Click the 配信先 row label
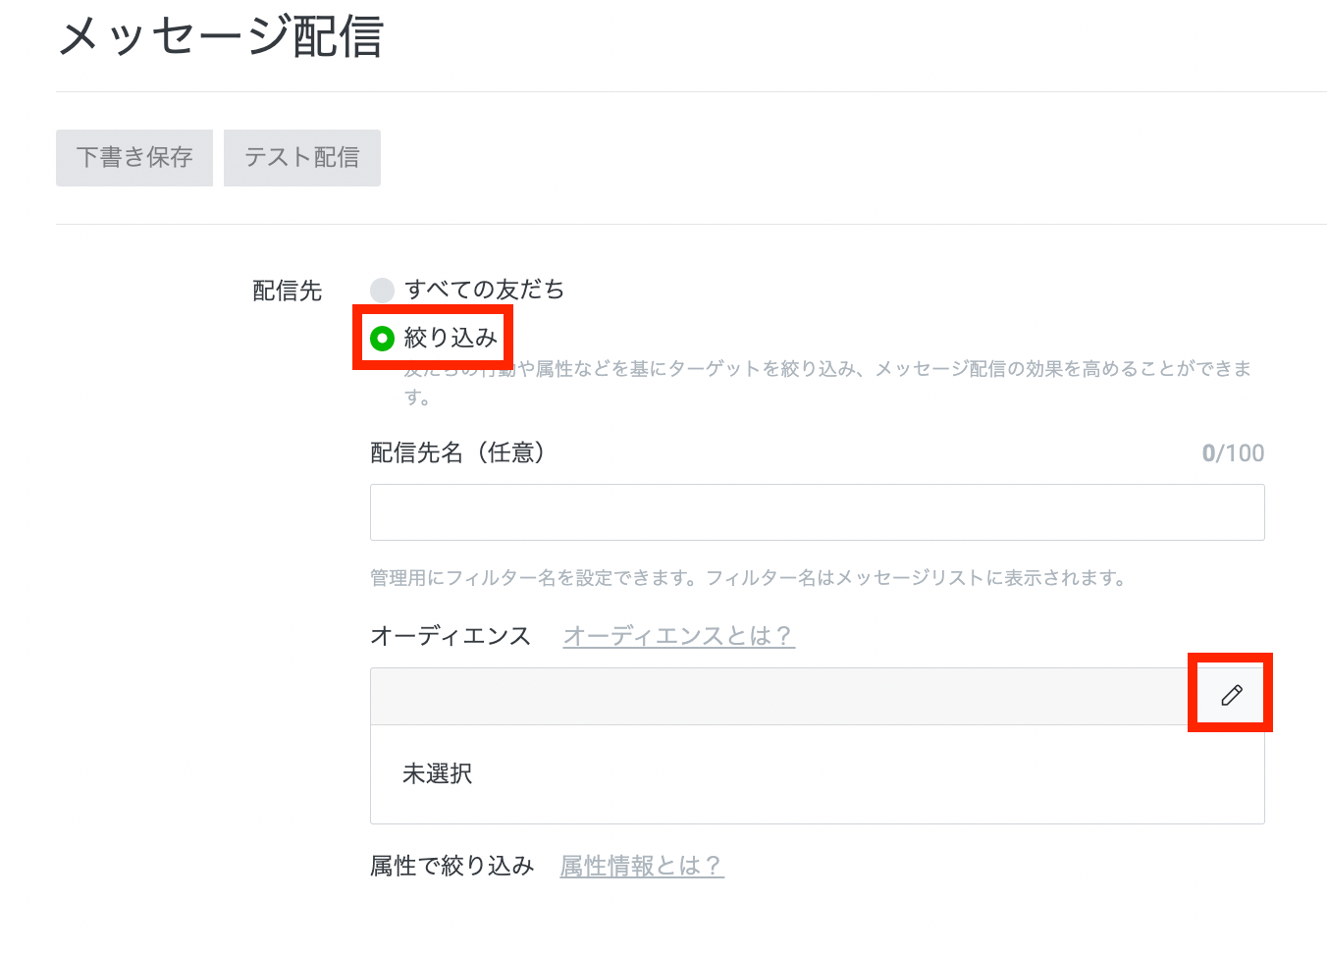 click(288, 291)
